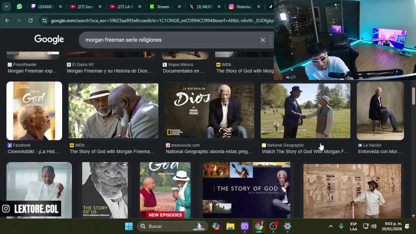
Task: Close the YouTube Sonic tab
Action: (100, 6)
